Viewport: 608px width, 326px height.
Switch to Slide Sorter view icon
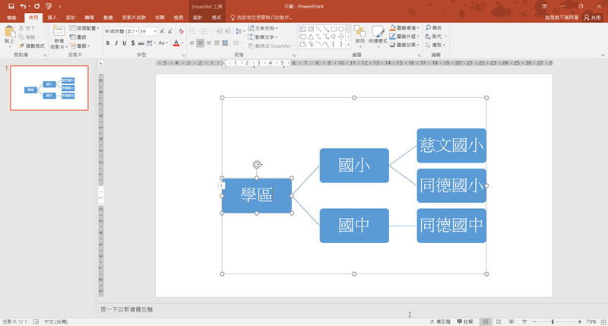(x=499, y=321)
